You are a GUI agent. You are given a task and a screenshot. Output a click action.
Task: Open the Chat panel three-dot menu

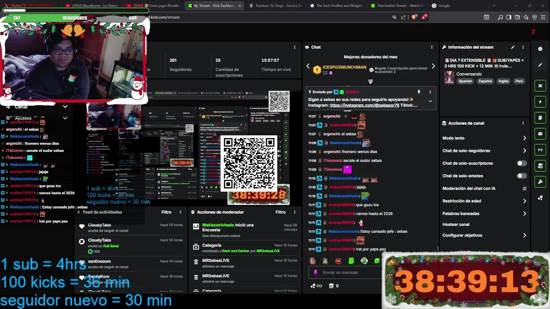431,47
